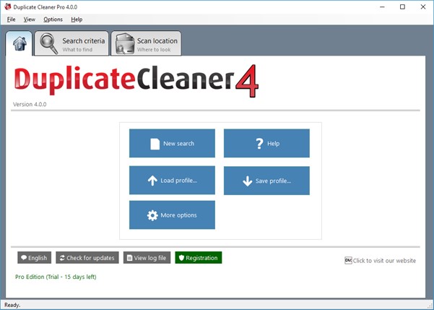
Task: Click the question mark Help tile
Action: pos(266,143)
